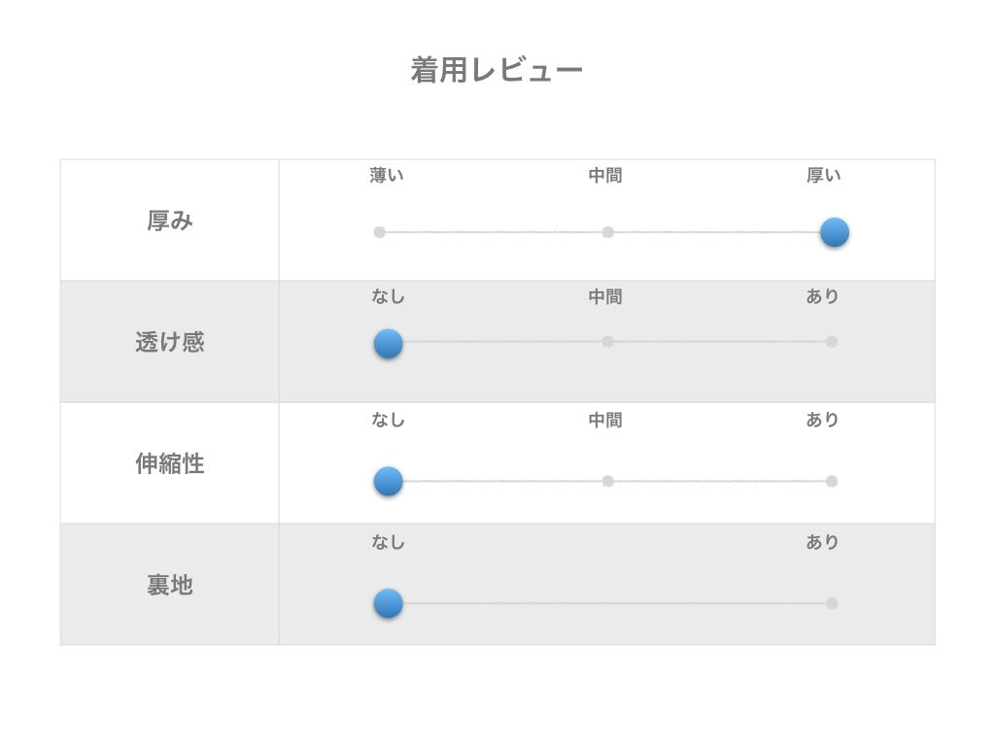Click the 厚い label in 厚み row
Image resolution: width=995 pixels, height=746 pixels.
point(823,176)
